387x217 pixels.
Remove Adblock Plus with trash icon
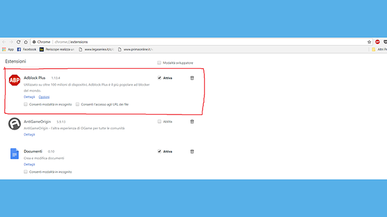click(192, 78)
